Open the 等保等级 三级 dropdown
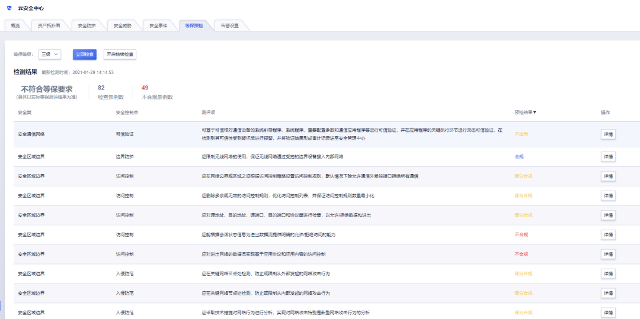 [50, 54]
